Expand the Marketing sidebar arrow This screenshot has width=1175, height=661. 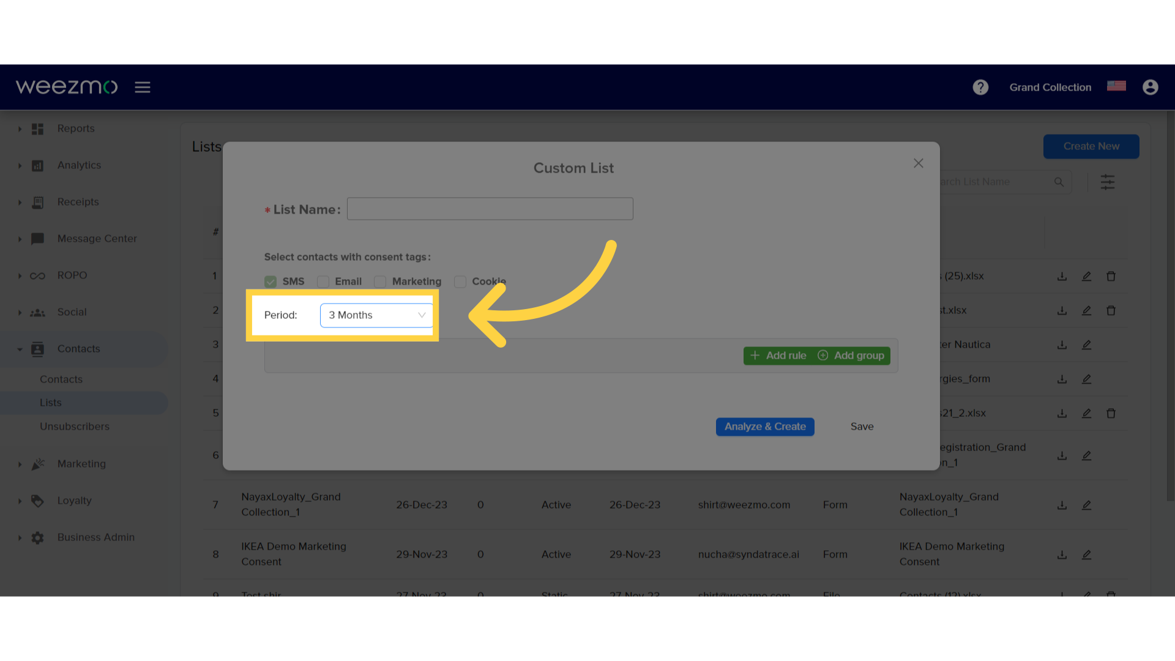pyautogui.click(x=20, y=465)
